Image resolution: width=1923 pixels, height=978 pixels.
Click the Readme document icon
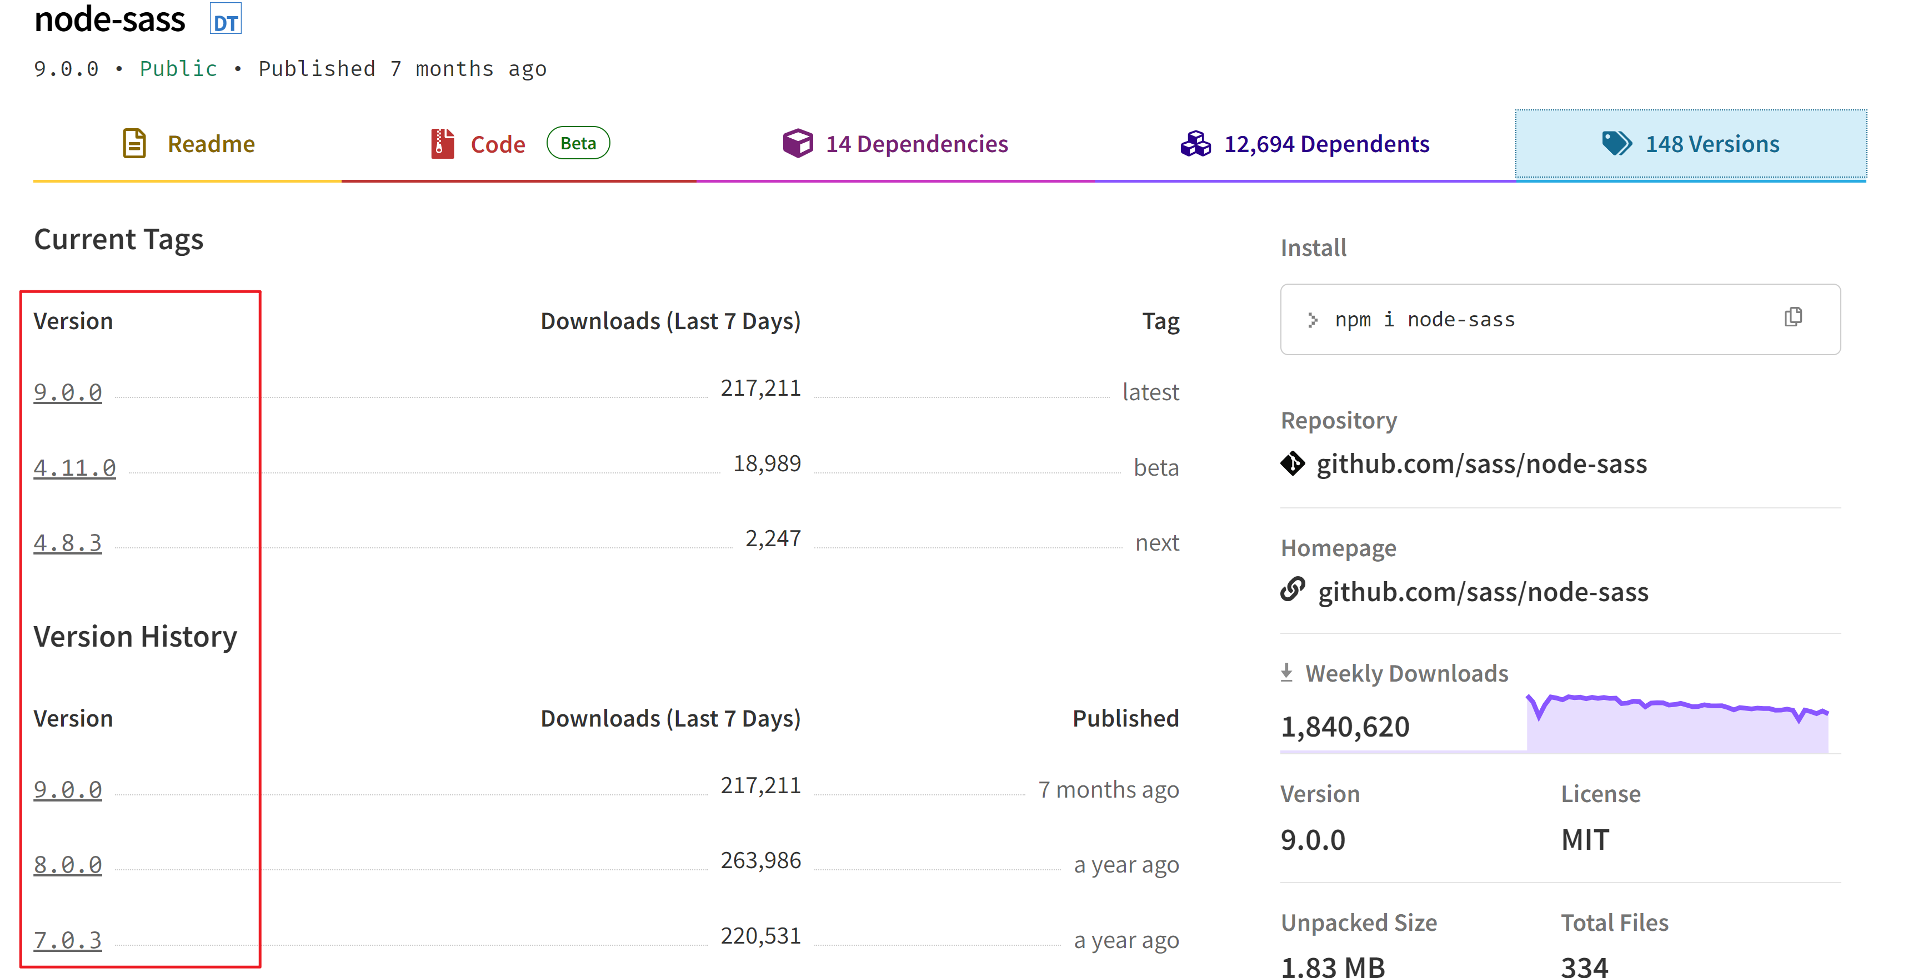click(134, 143)
